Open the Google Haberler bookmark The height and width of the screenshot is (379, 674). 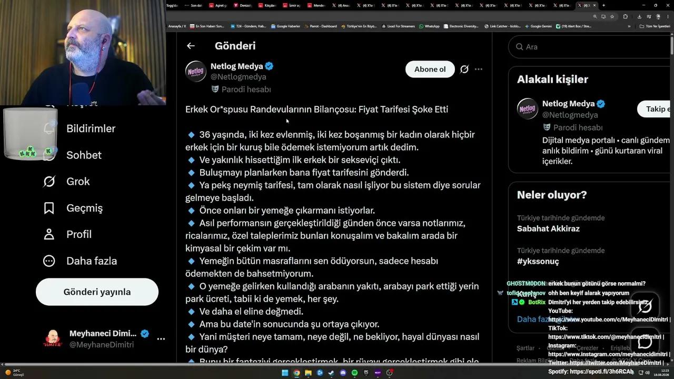tap(285, 26)
